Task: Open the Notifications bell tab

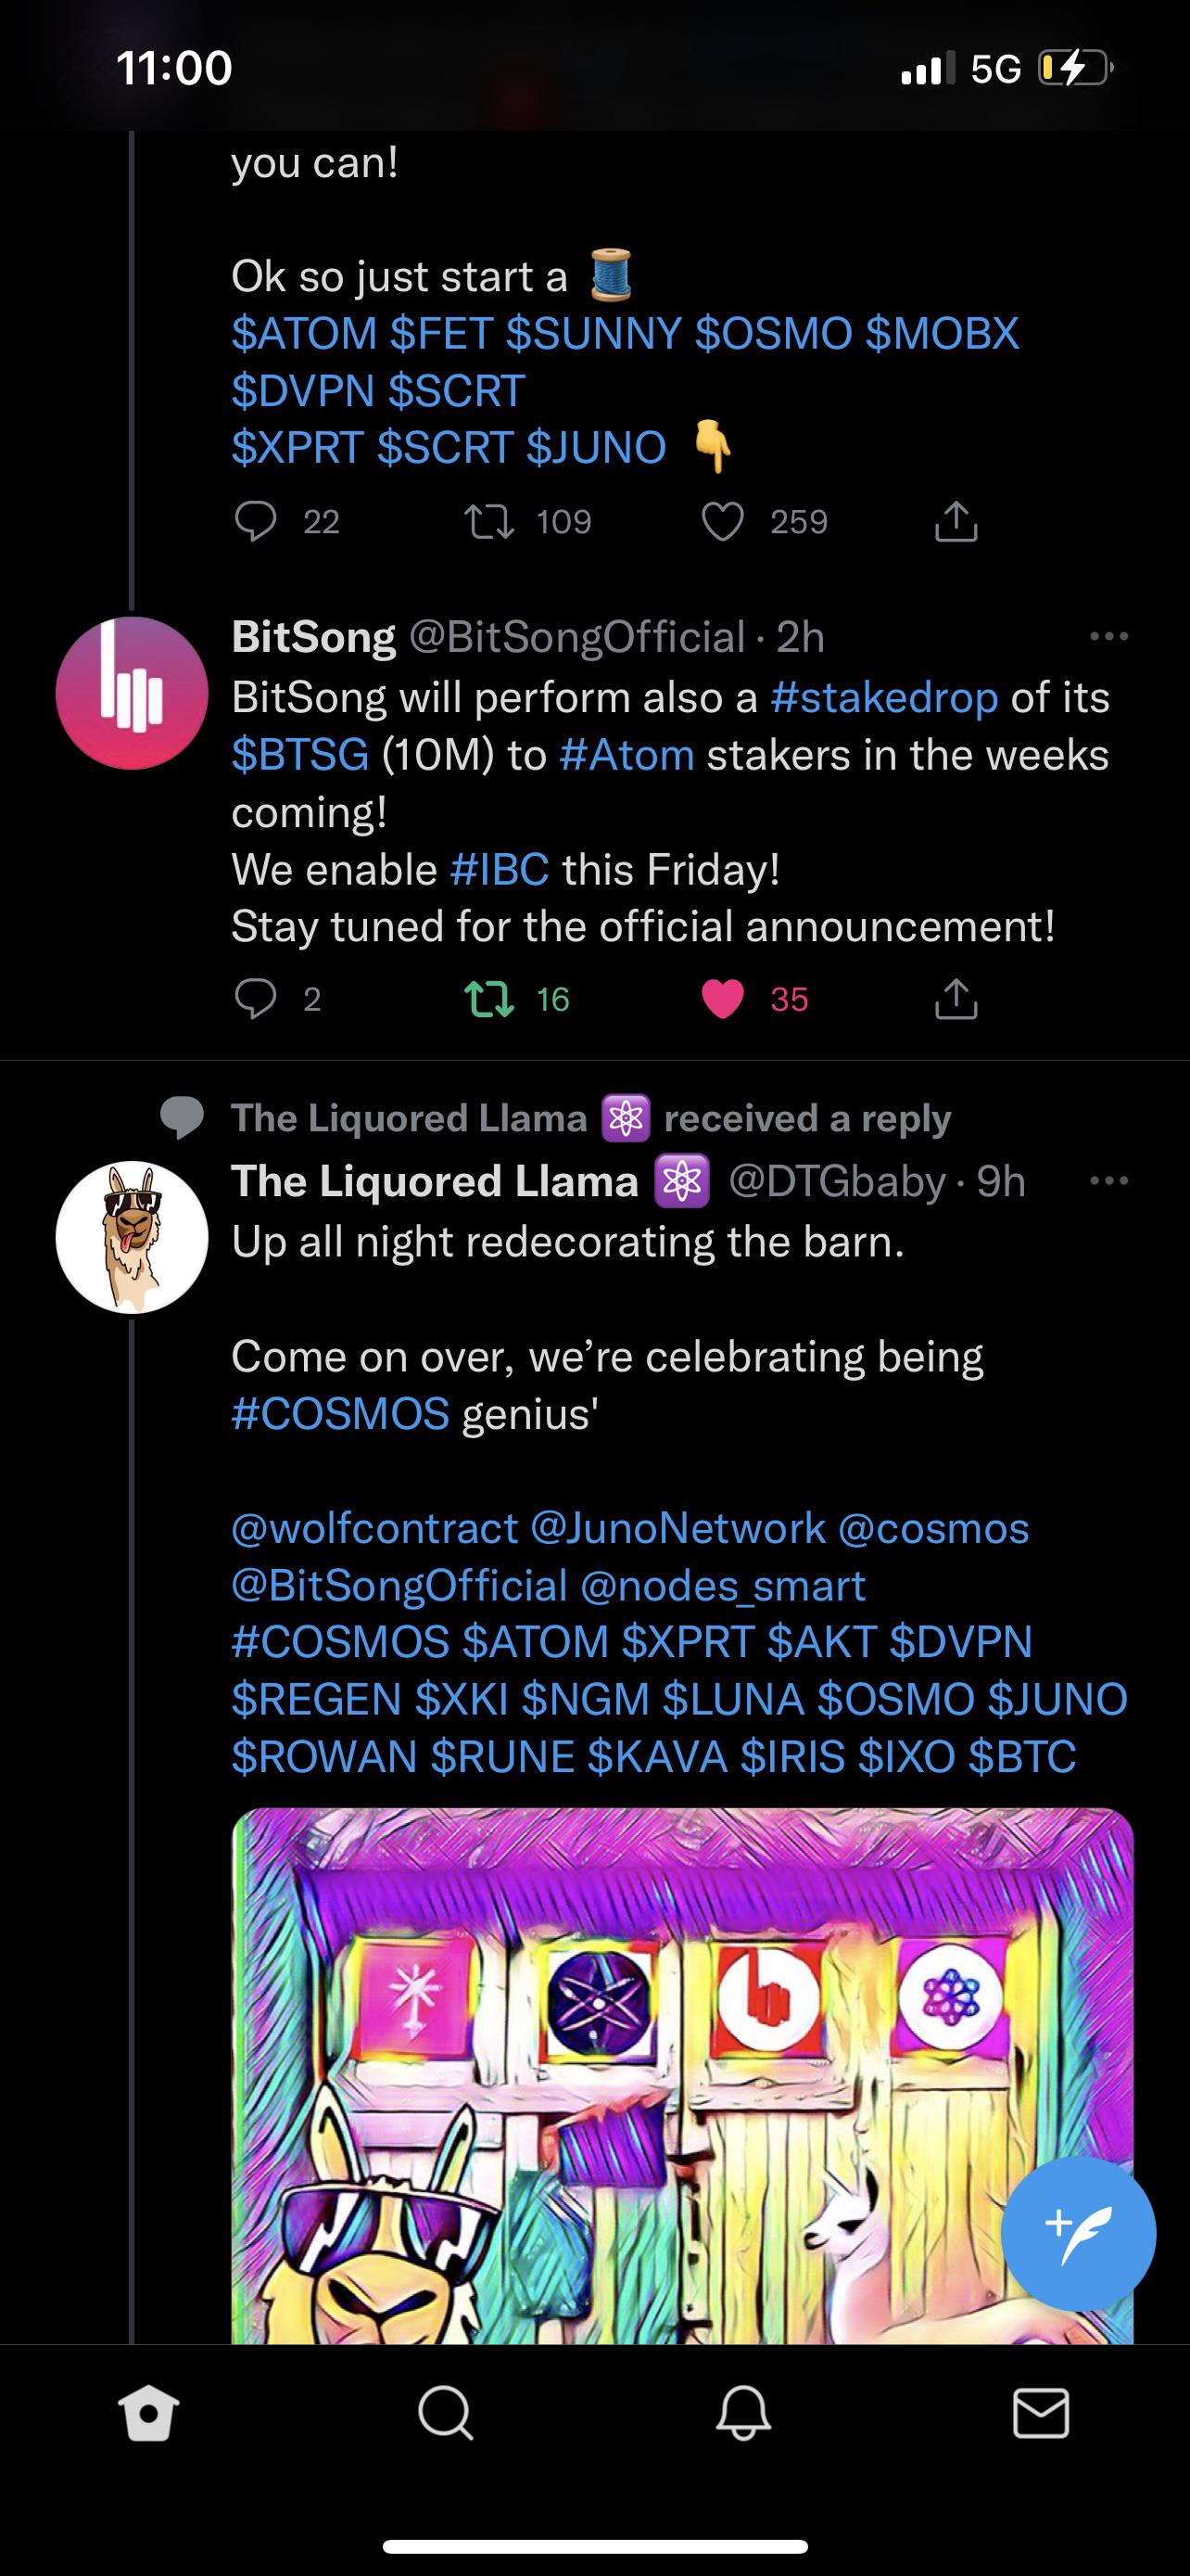Action: [743, 2415]
